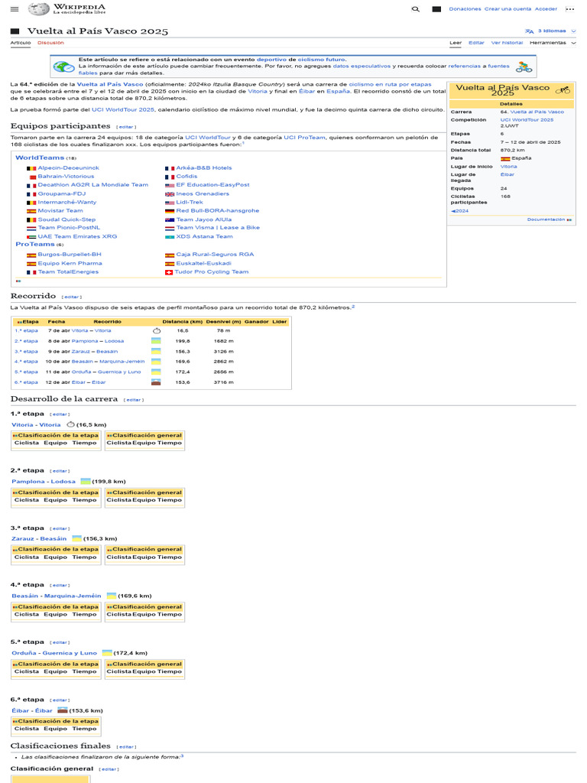Click reference 2 superscript after kilómetros
This screenshot has height=783, width=587.
coord(353,307)
